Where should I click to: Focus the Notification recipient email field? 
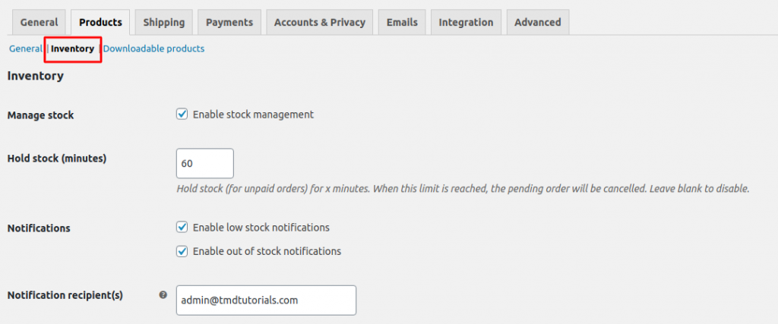(266, 300)
